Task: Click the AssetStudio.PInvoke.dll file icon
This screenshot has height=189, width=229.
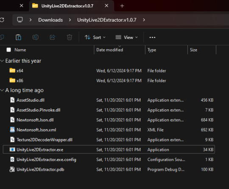Action: [x=12, y=110]
